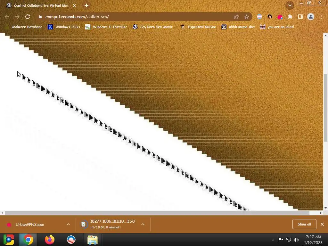Click the horizontal scroll left arrow
328x246 pixels.
coord(2,213)
